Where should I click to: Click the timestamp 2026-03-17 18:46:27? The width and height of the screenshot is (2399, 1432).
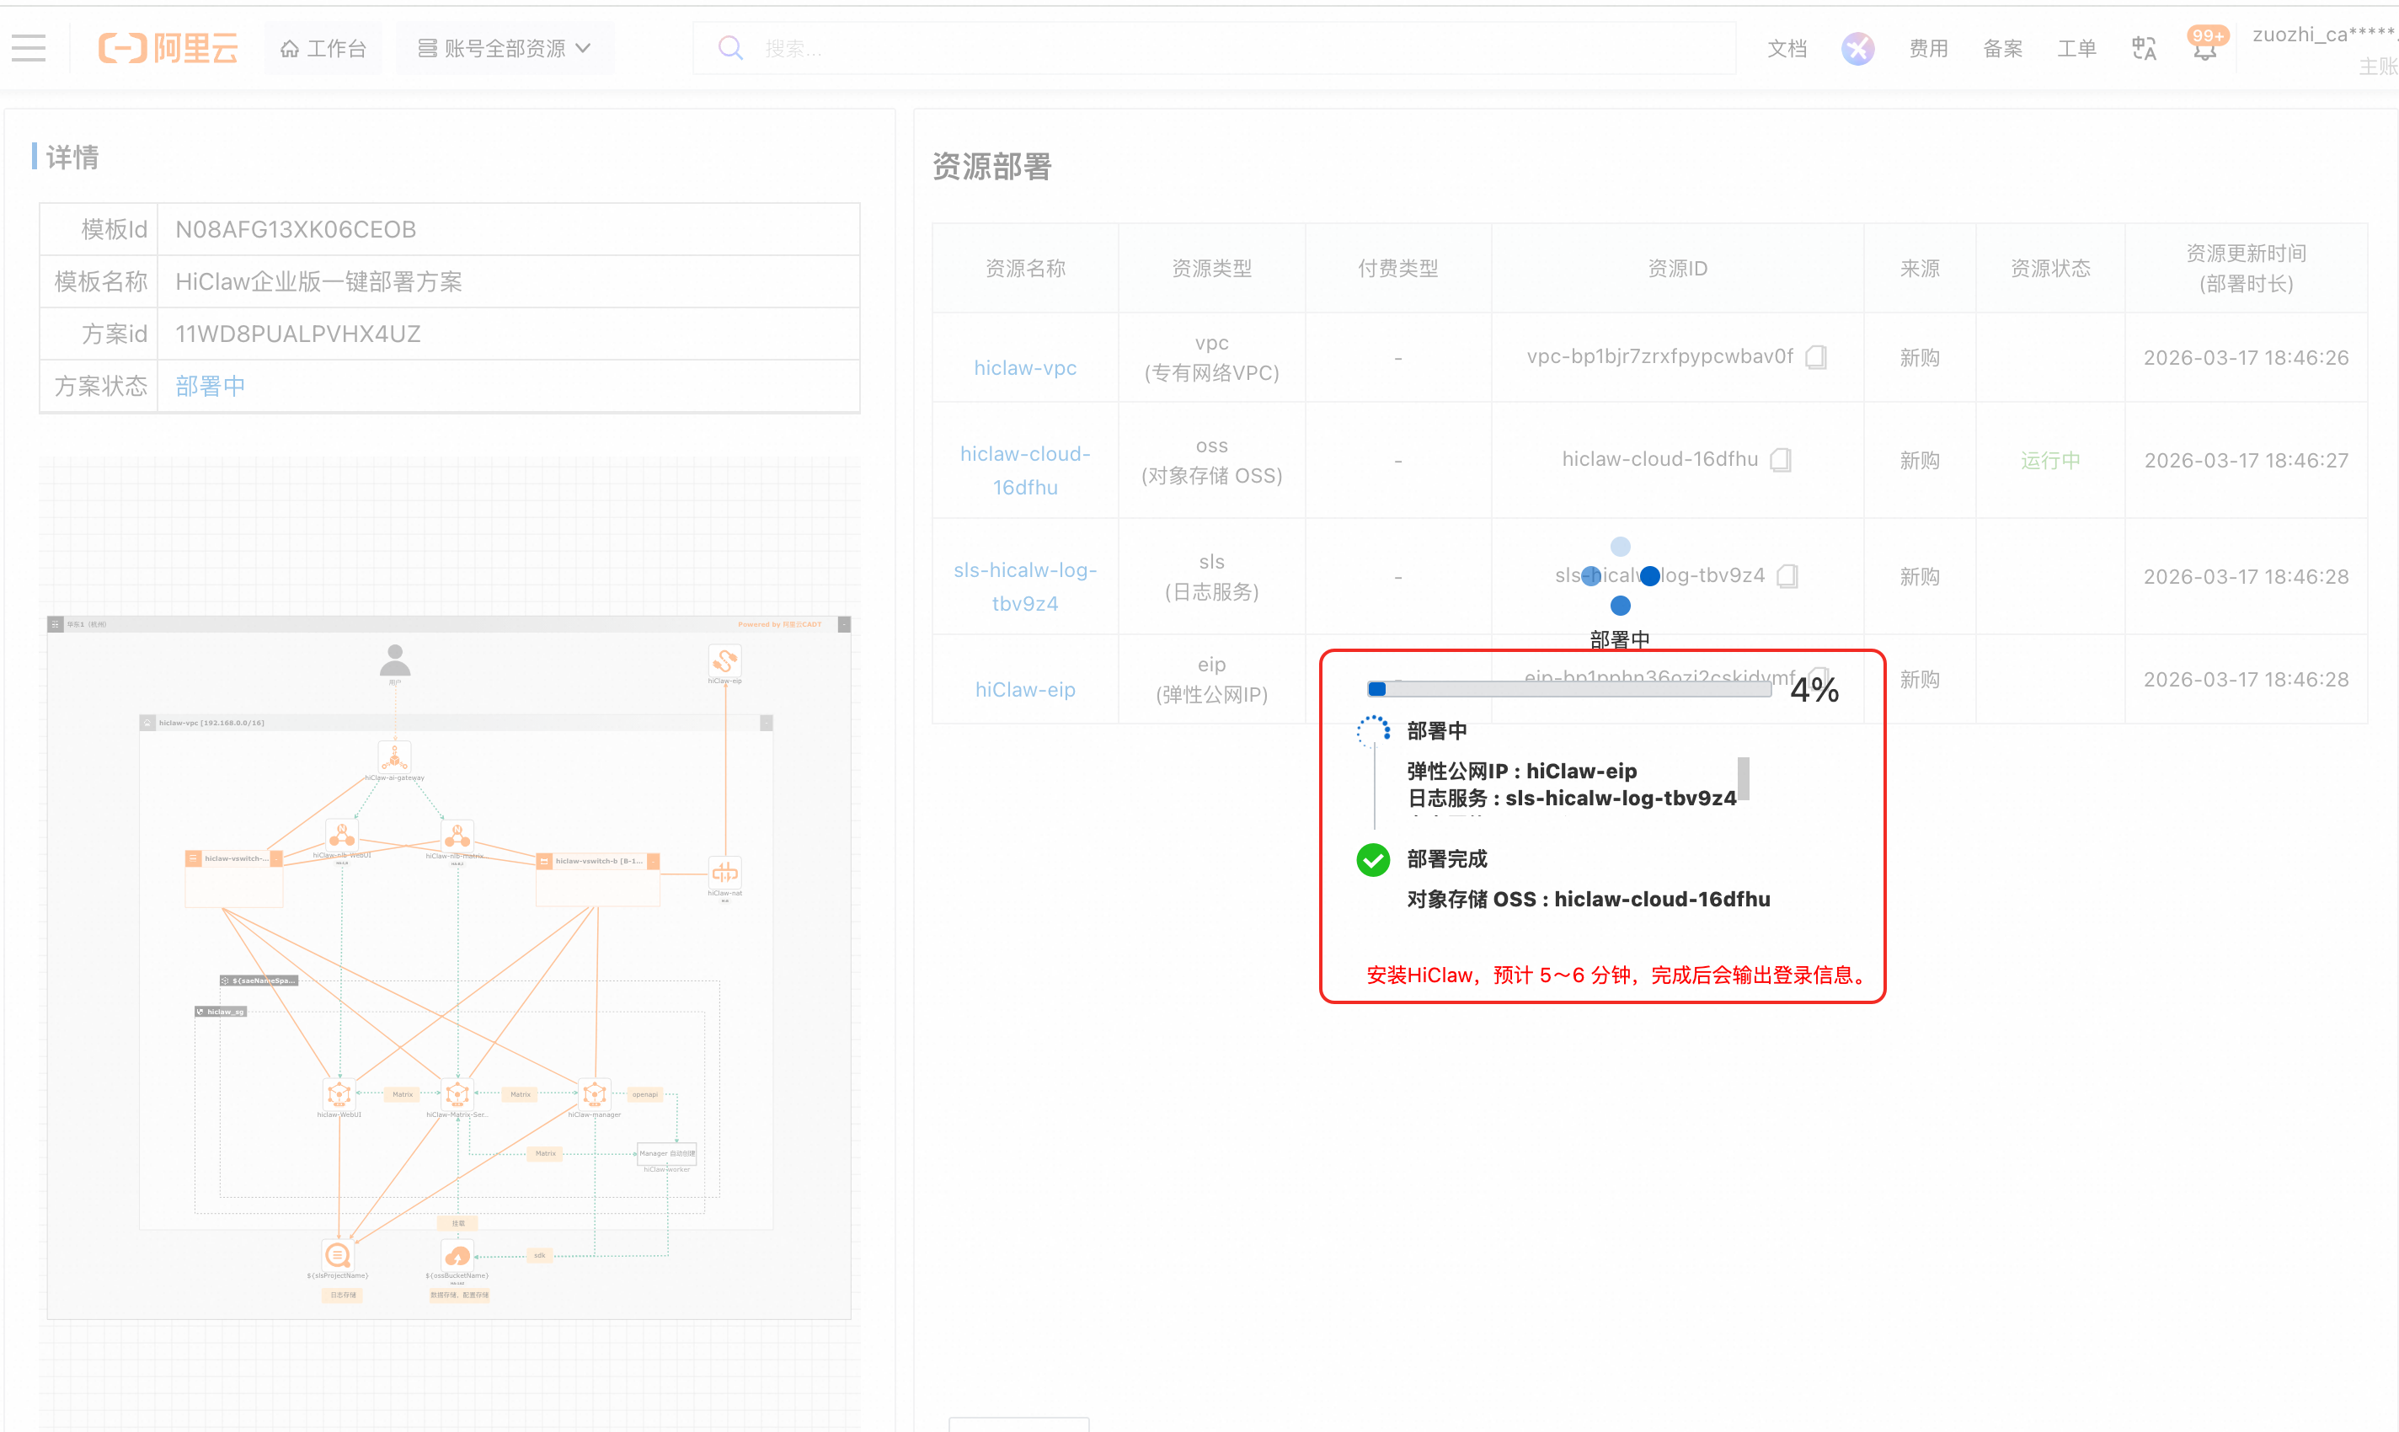point(2246,460)
